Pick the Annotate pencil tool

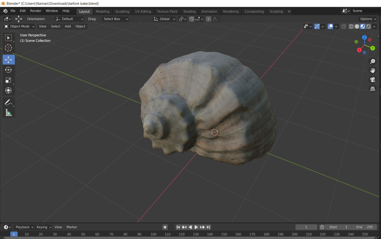click(x=9, y=102)
